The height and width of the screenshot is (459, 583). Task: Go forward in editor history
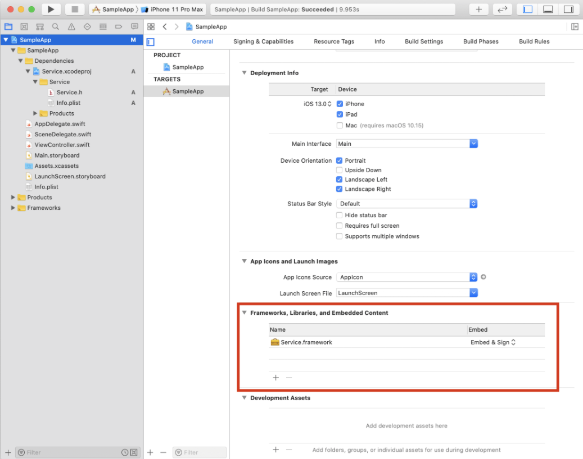pos(177,27)
